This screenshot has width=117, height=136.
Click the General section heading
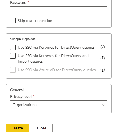click(x=17, y=90)
